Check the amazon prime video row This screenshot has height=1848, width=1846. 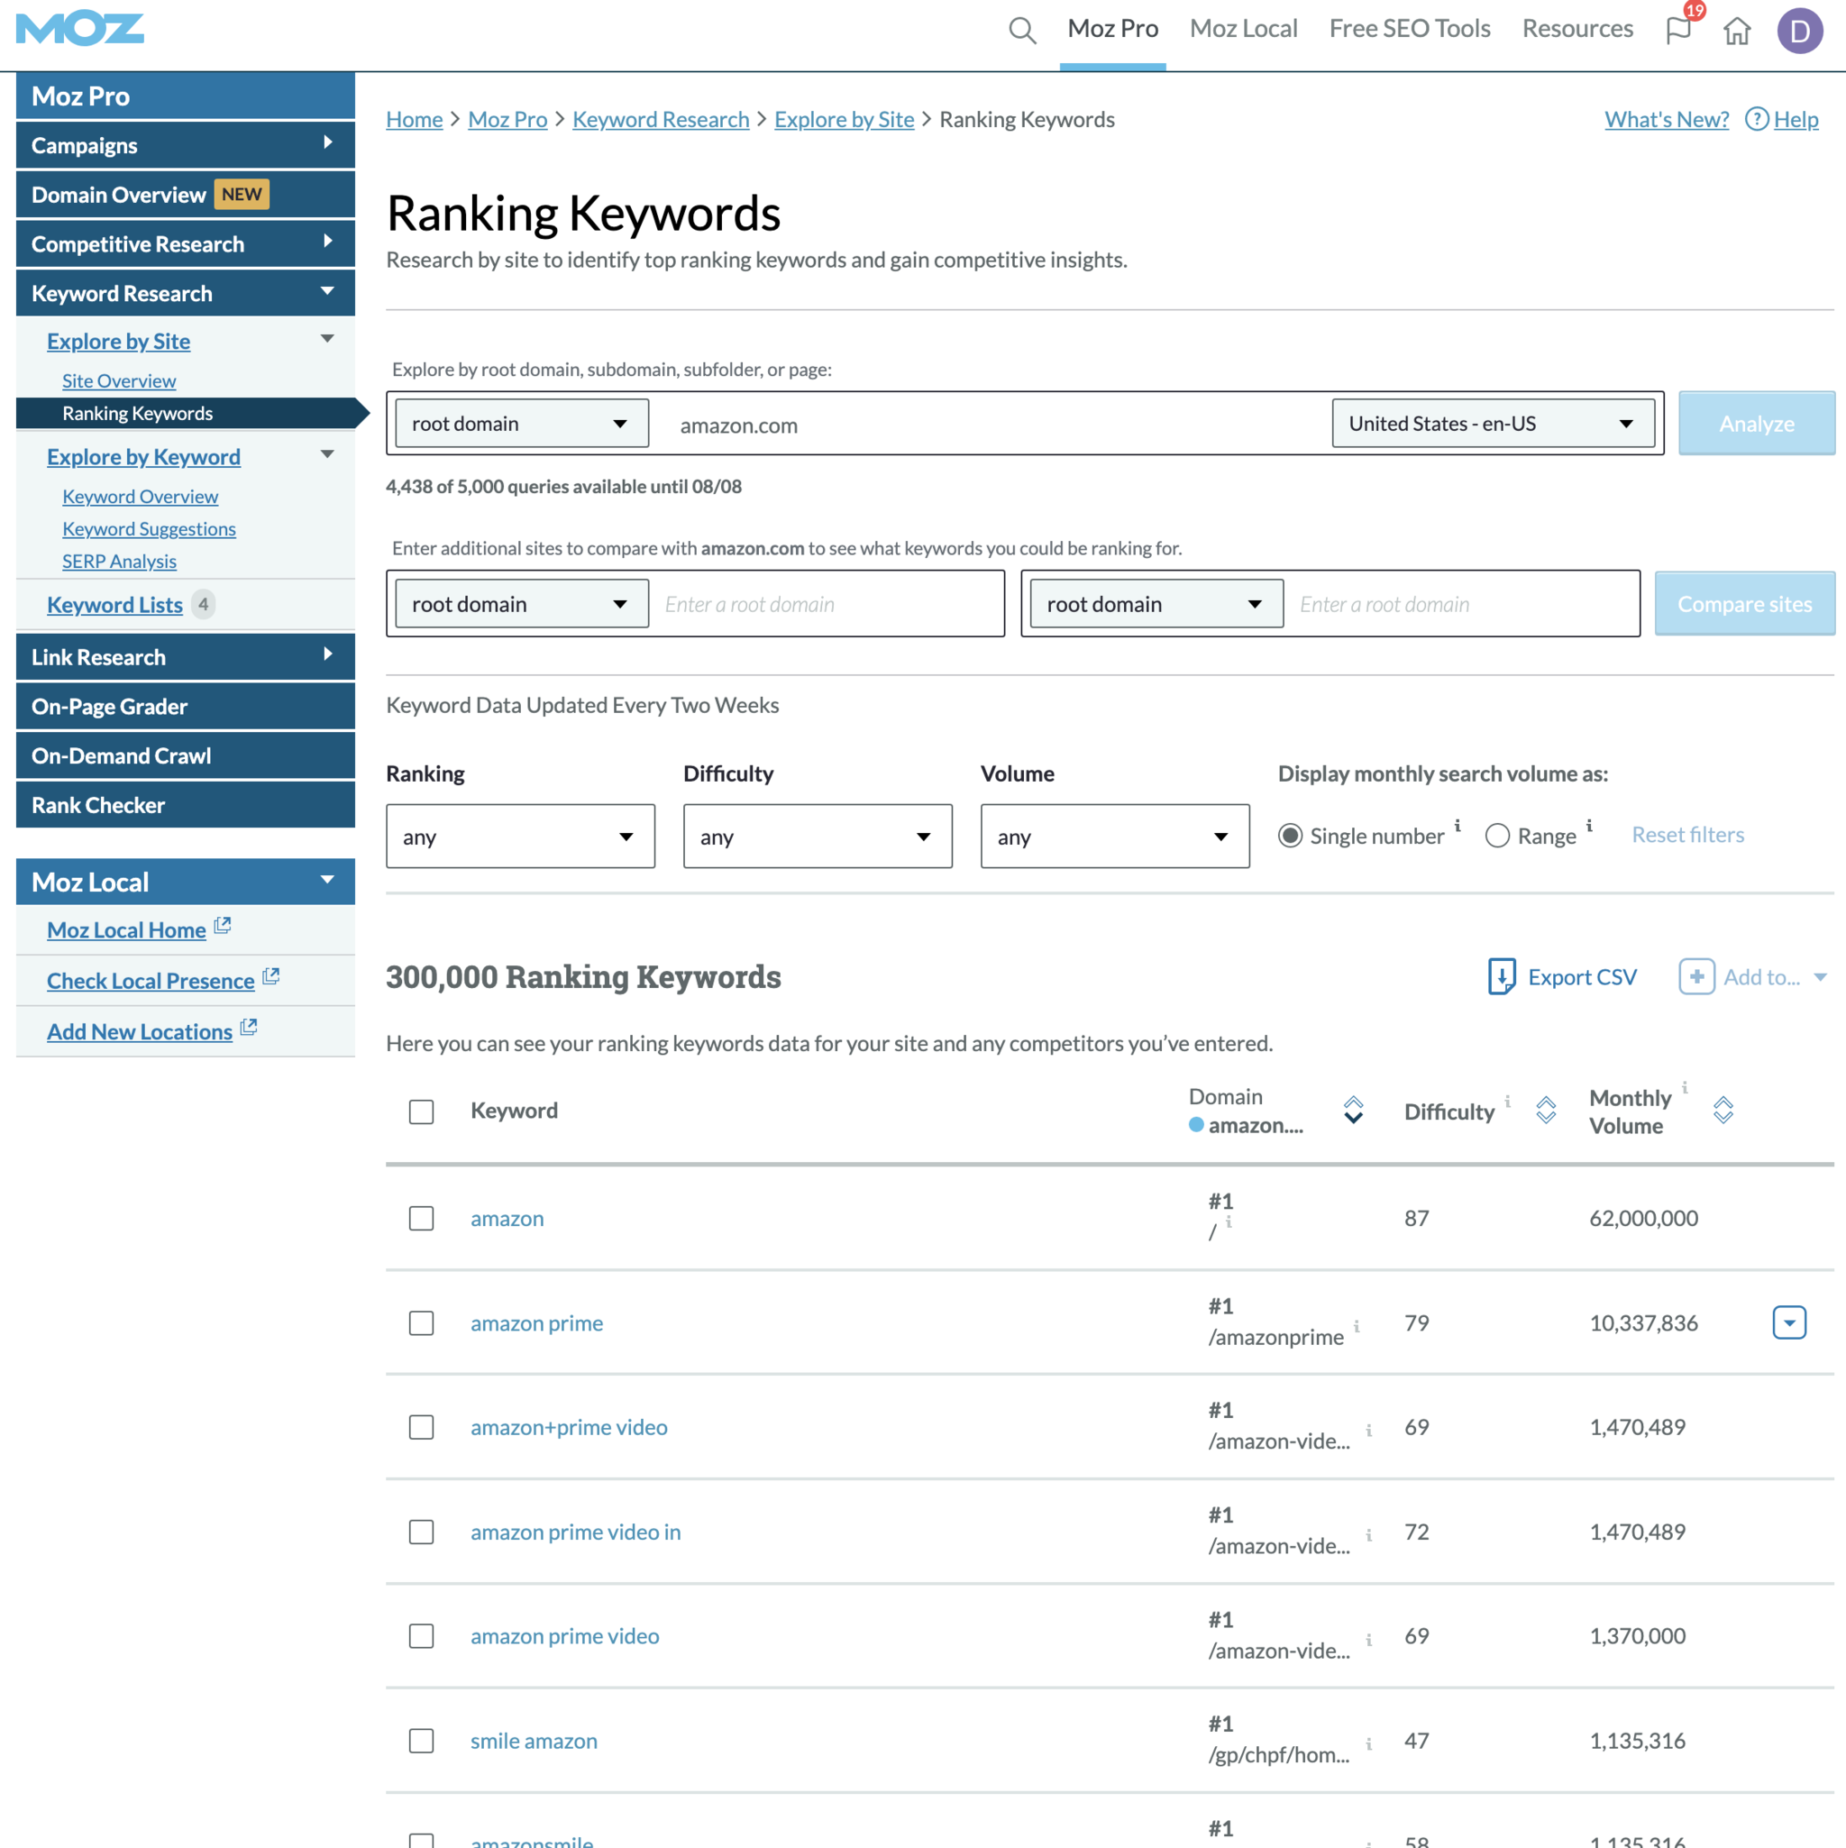[x=421, y=1637]
